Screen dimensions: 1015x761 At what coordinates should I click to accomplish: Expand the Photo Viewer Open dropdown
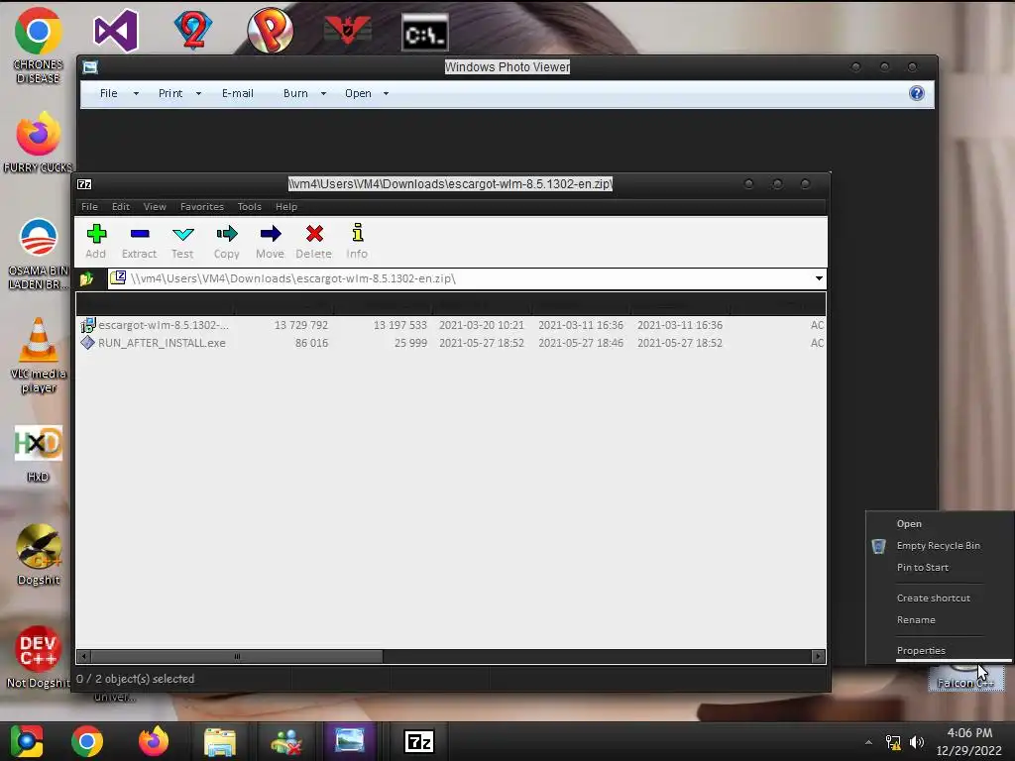386,94
